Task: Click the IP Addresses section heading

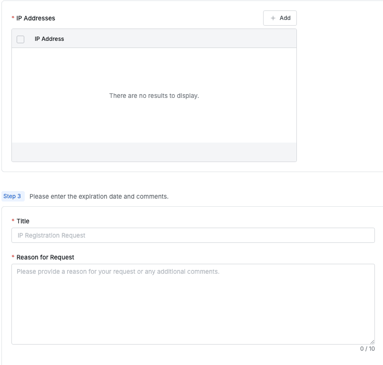Action: tap(35, 18)
